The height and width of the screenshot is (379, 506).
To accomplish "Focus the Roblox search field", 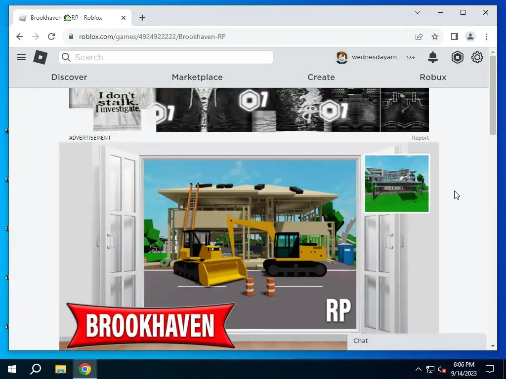I will point(166,57).
